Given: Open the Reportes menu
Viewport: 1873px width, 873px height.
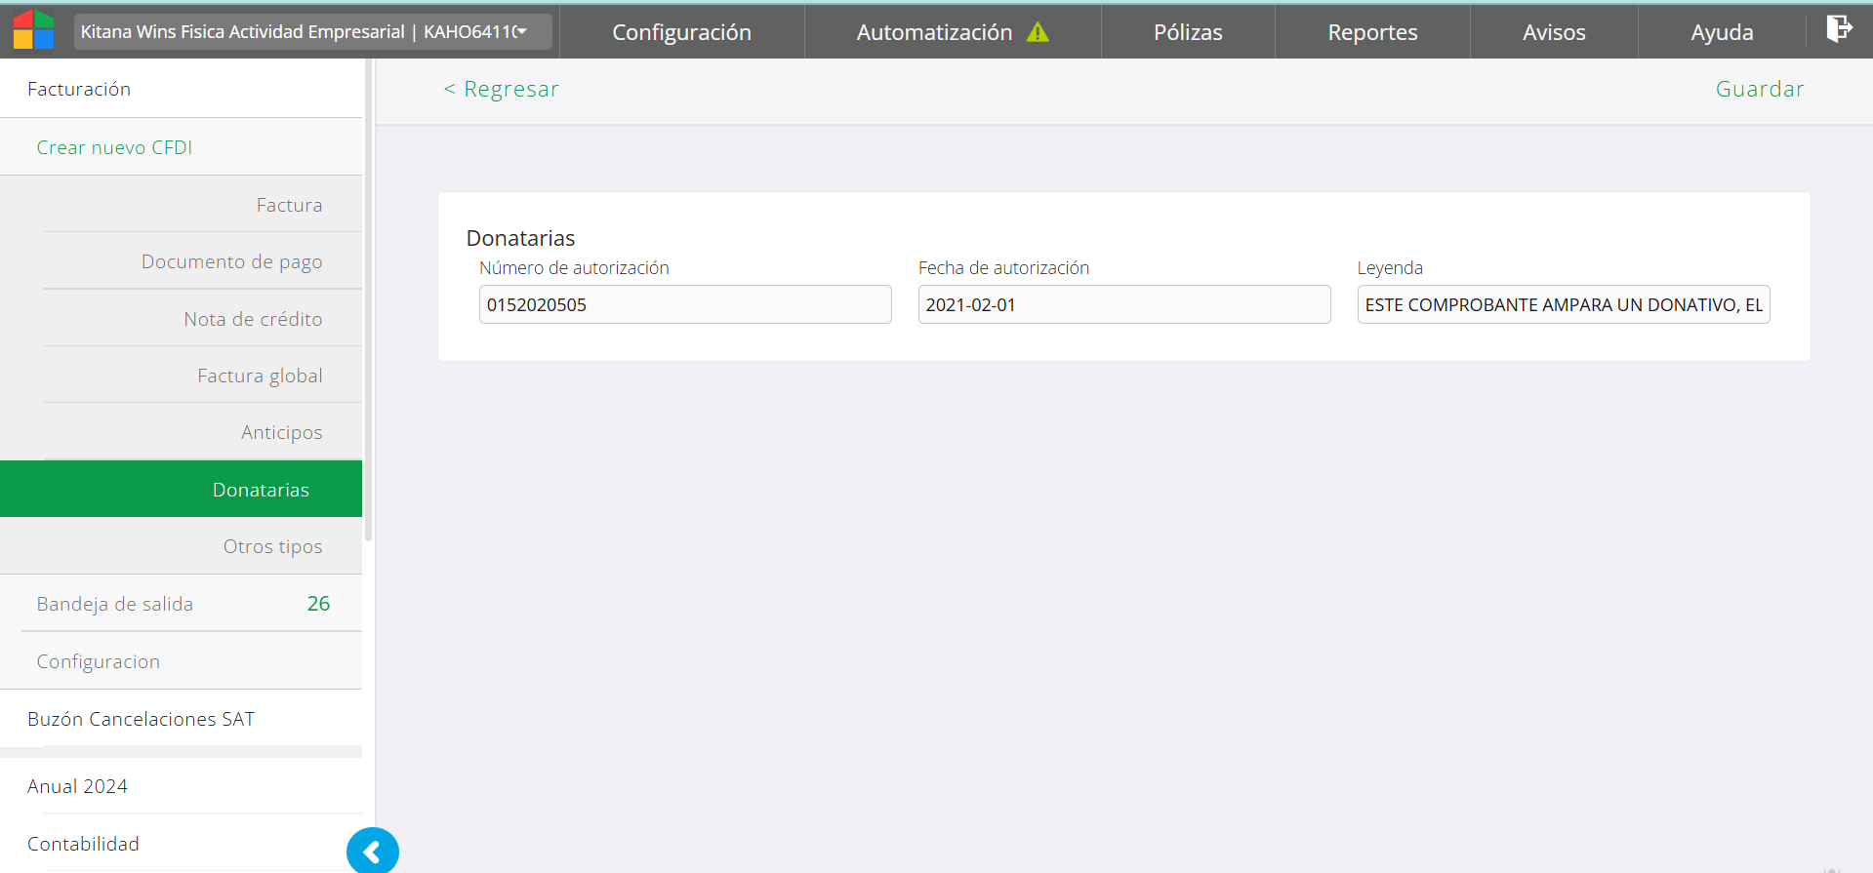Looking at the screenshot, I should pyautogui.click(x=1371, y=32).
